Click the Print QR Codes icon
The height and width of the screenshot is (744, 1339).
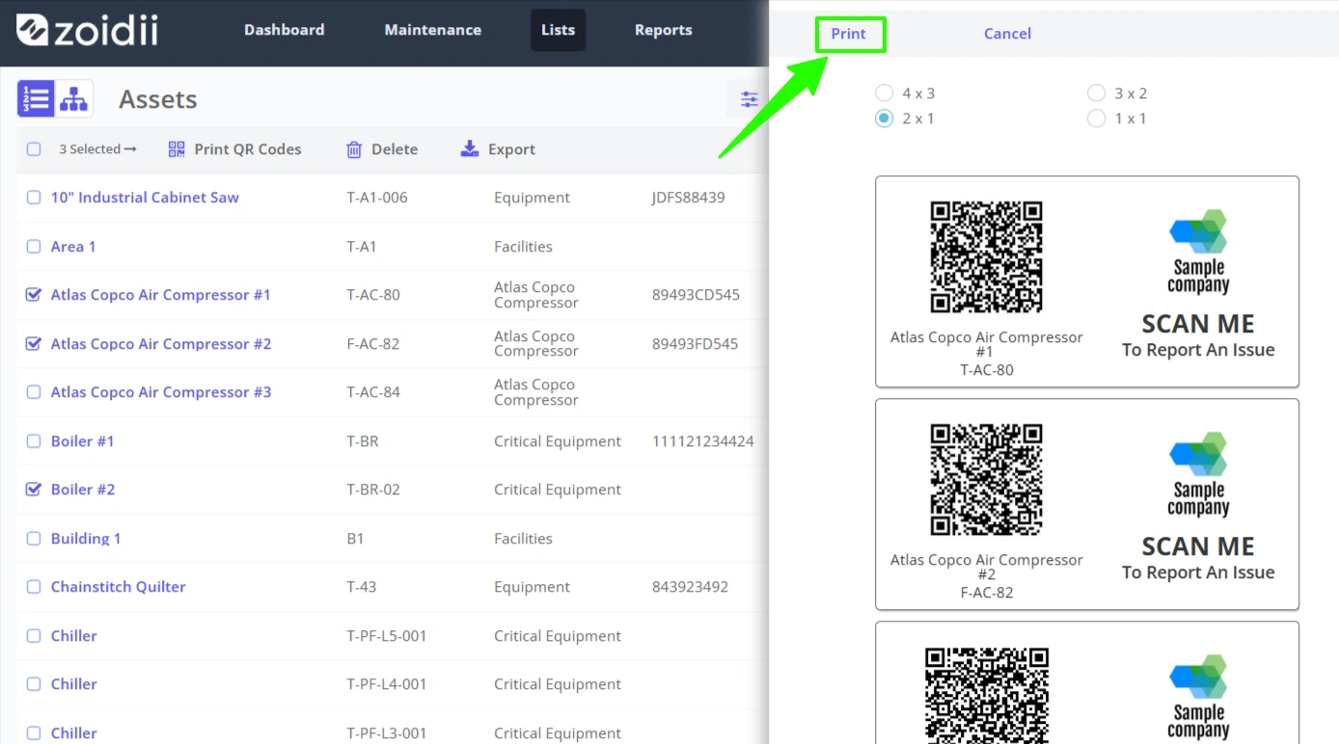[x=177, y=149]
